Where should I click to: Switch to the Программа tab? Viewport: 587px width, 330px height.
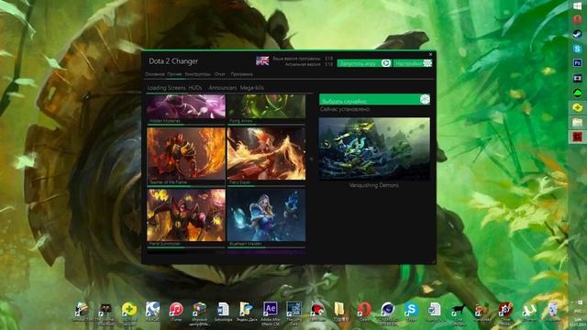click(x=241, y=74)
